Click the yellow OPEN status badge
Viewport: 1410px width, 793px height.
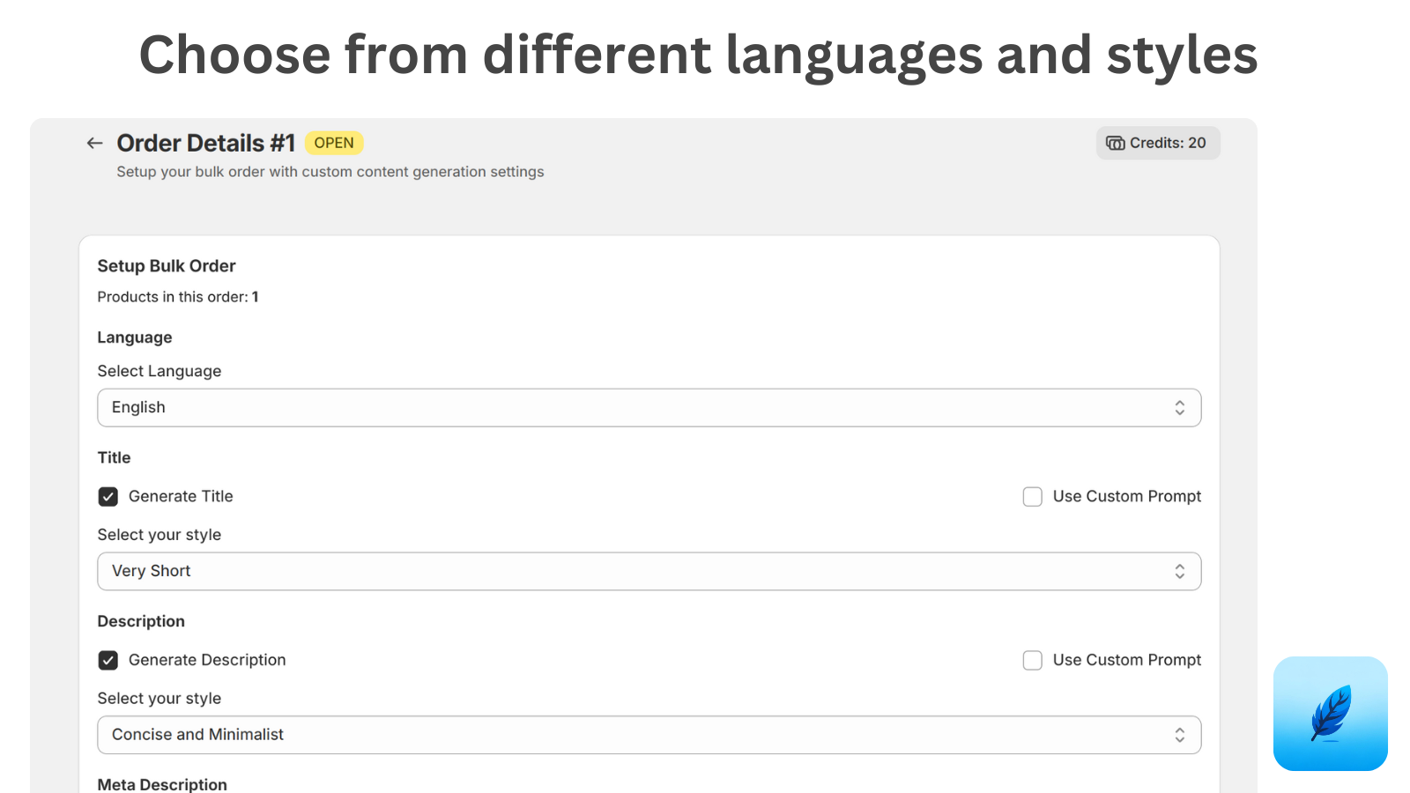coord(334,143)
